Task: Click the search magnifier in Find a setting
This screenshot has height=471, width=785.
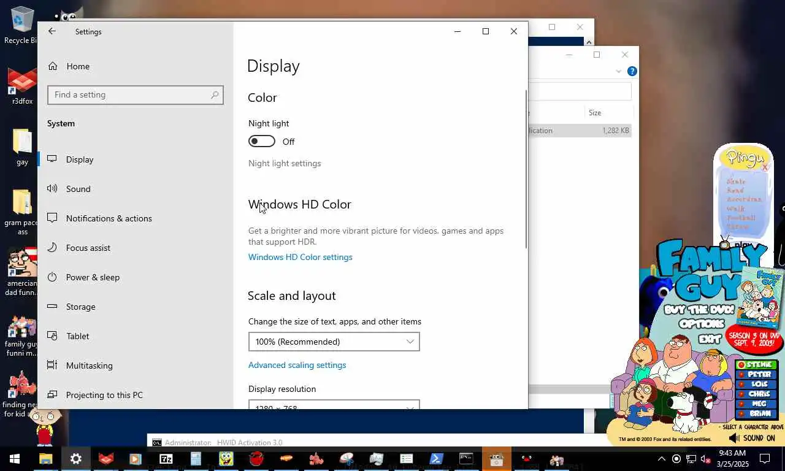Action: 215,95
